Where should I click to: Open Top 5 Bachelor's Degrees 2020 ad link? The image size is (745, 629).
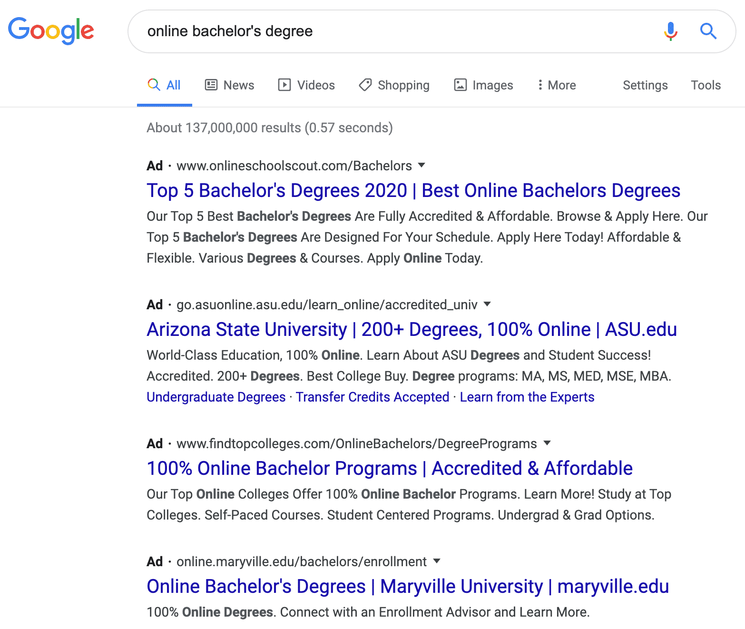413,191
